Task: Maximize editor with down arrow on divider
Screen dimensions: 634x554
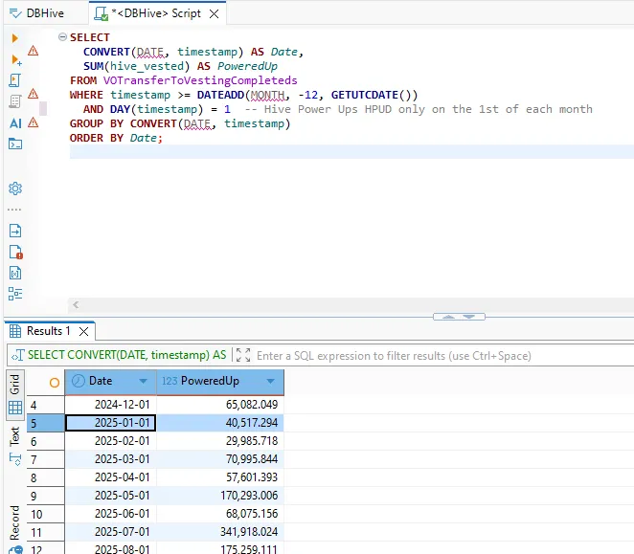Action: pos(469,317)
